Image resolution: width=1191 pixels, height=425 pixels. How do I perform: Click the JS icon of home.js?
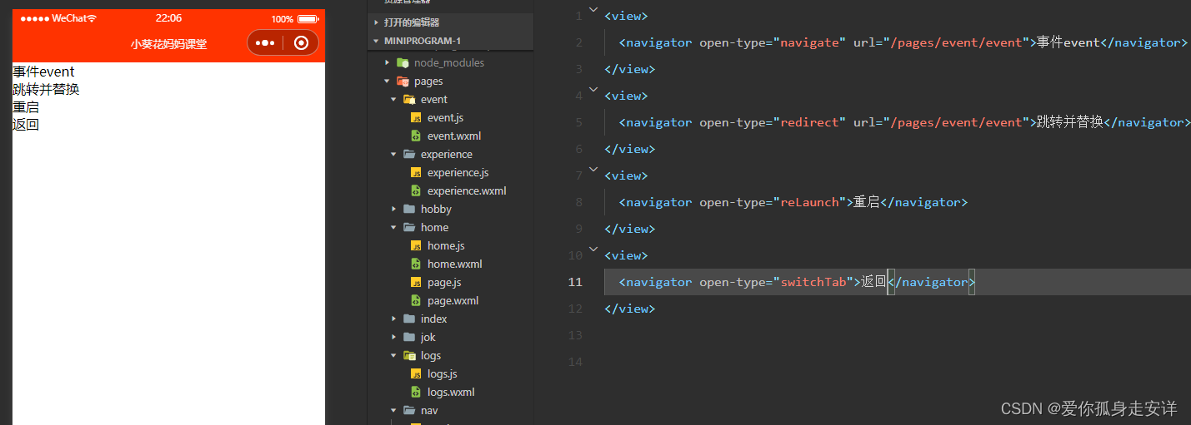[x=416, y=245]
